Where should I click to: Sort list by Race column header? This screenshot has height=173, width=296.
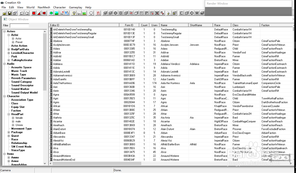(222, 25)
